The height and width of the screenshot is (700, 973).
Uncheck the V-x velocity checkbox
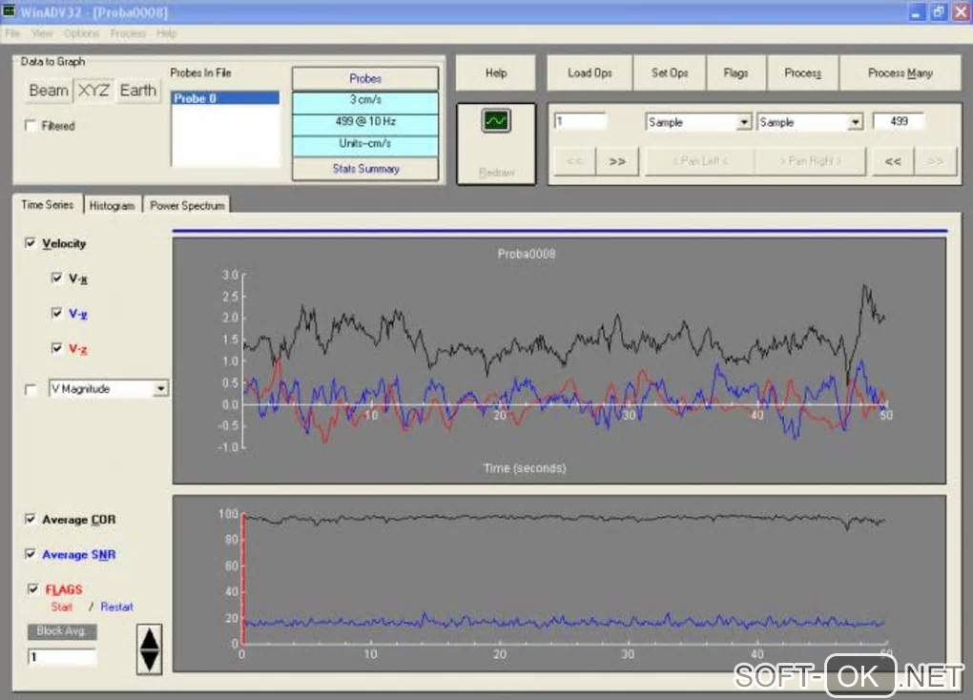click(x=57, y=279)
